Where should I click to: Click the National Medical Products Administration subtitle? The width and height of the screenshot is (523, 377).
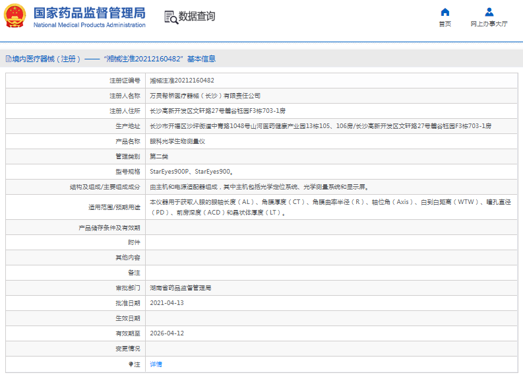(89, 25)
